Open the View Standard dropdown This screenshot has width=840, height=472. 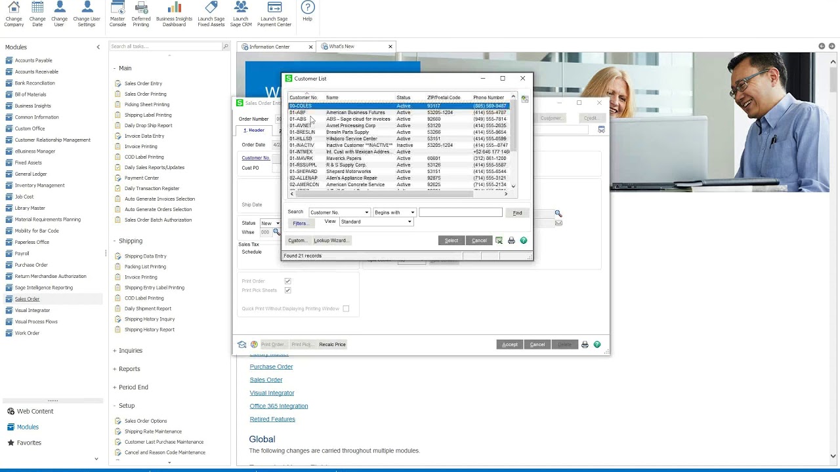tap(409, 222)
